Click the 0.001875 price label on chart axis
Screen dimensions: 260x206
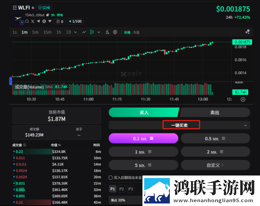click(242, 42)
